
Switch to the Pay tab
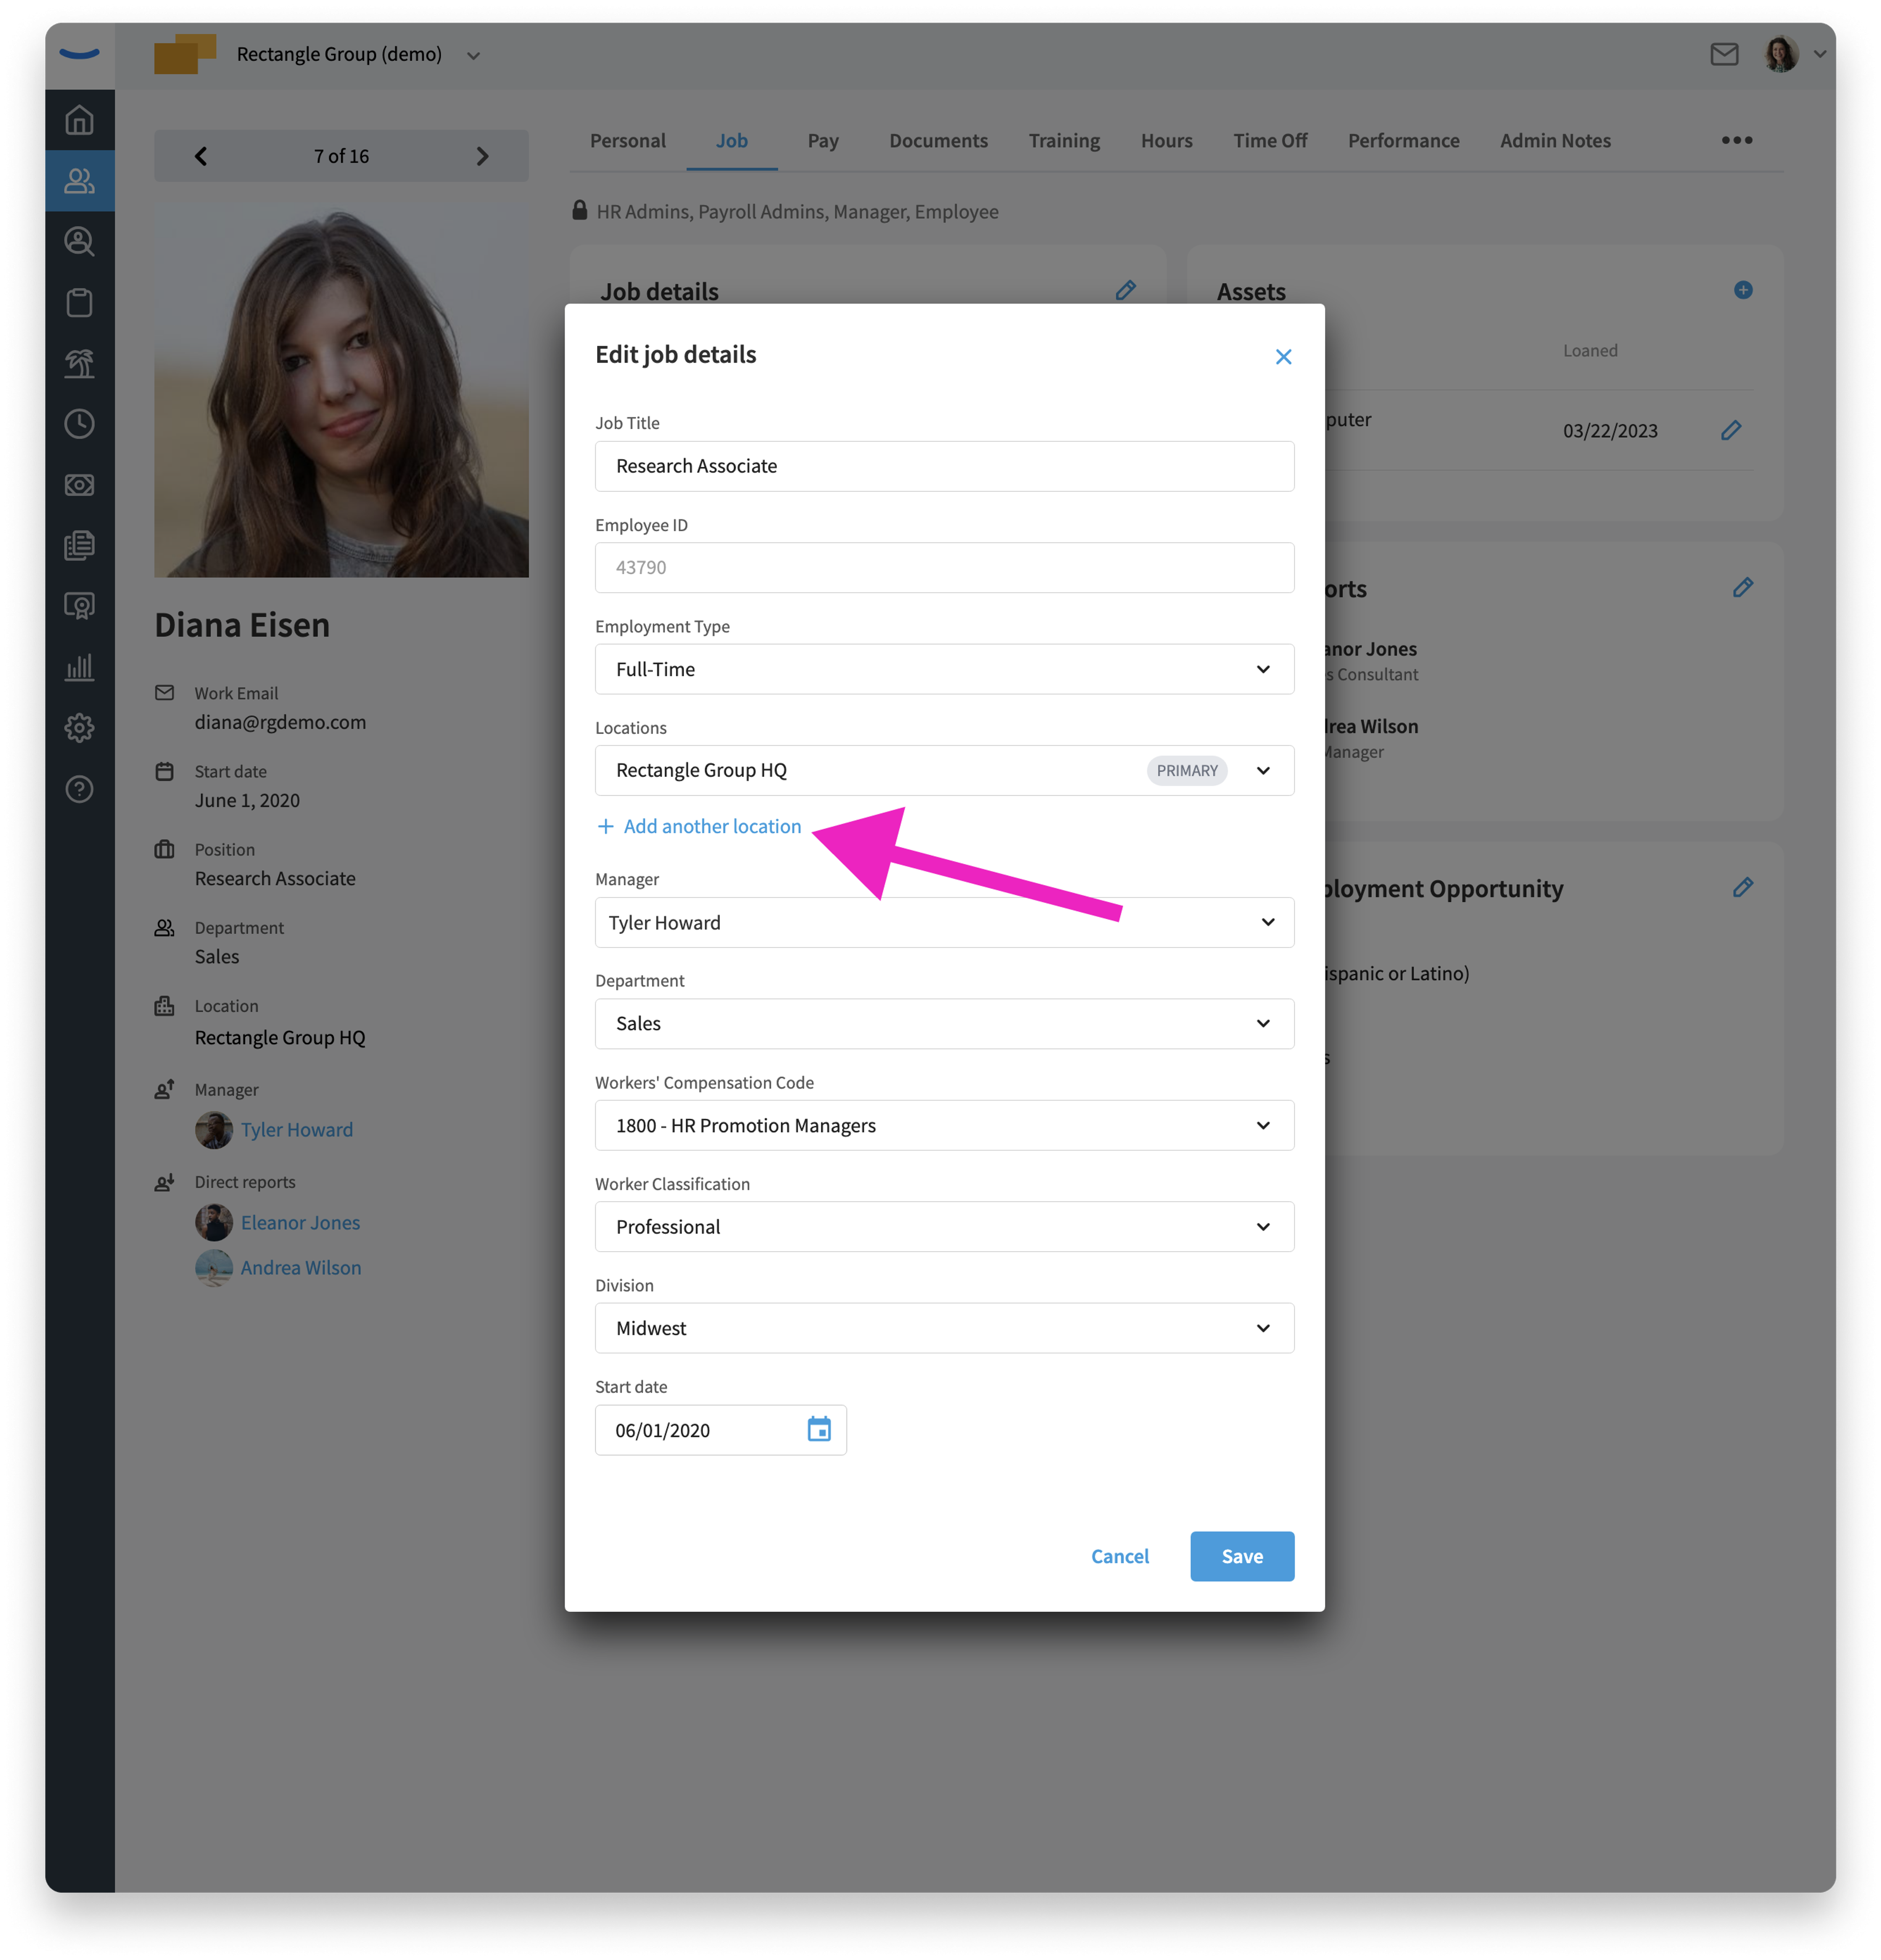click(x=823, y=141)
